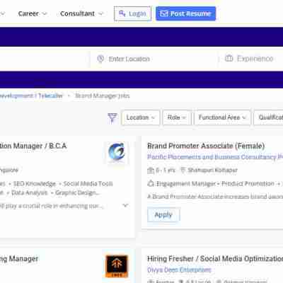Expand the job description chevron
The image size is (283, 283).
[x=125, y=205]
